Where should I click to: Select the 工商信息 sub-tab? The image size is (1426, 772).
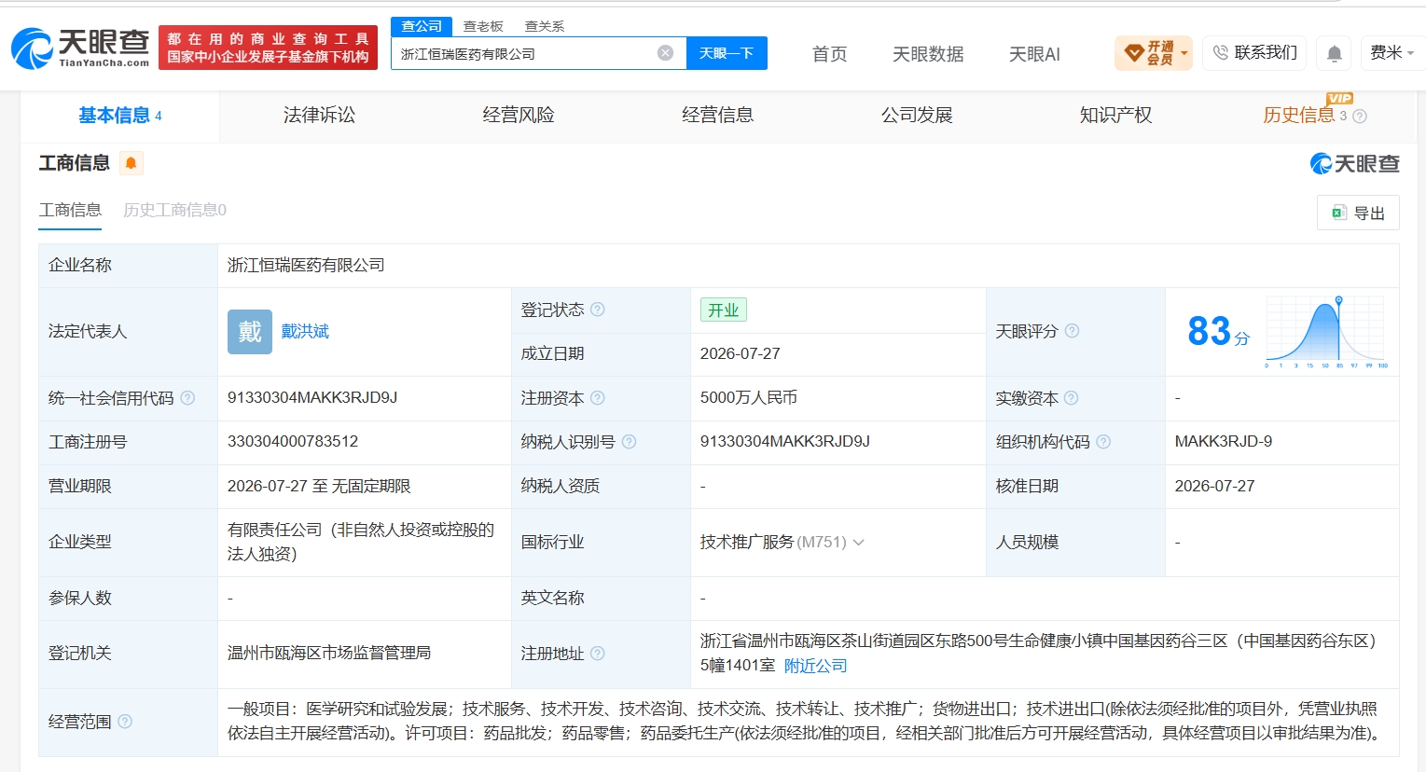pos(70,211)
